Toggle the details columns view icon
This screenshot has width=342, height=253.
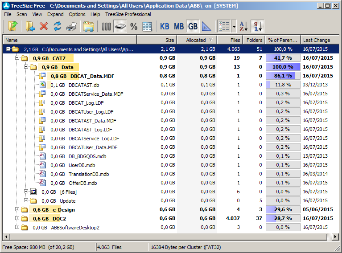[224, 27]
